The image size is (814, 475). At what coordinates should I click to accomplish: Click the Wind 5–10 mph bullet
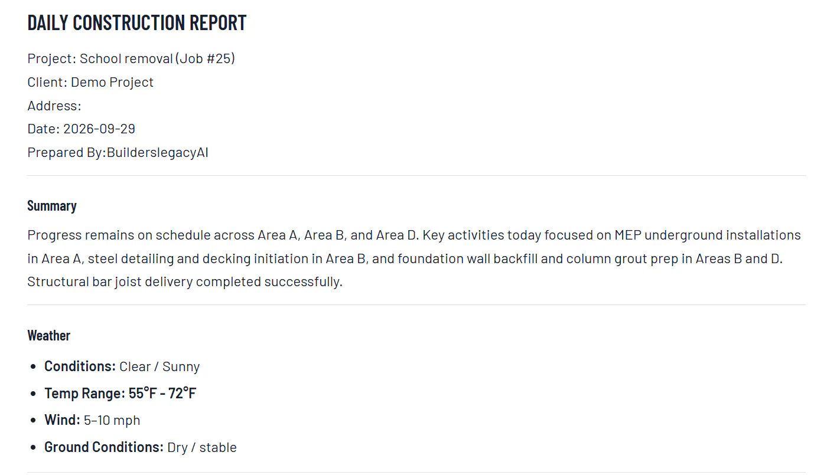tap(92, 420)
